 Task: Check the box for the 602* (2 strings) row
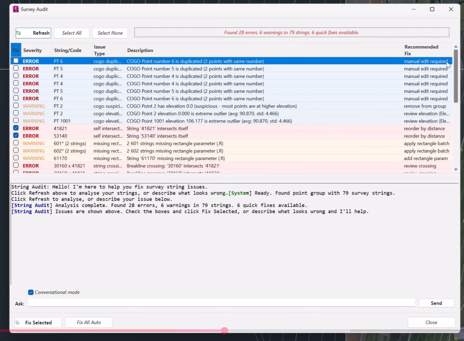coord(16,150)
